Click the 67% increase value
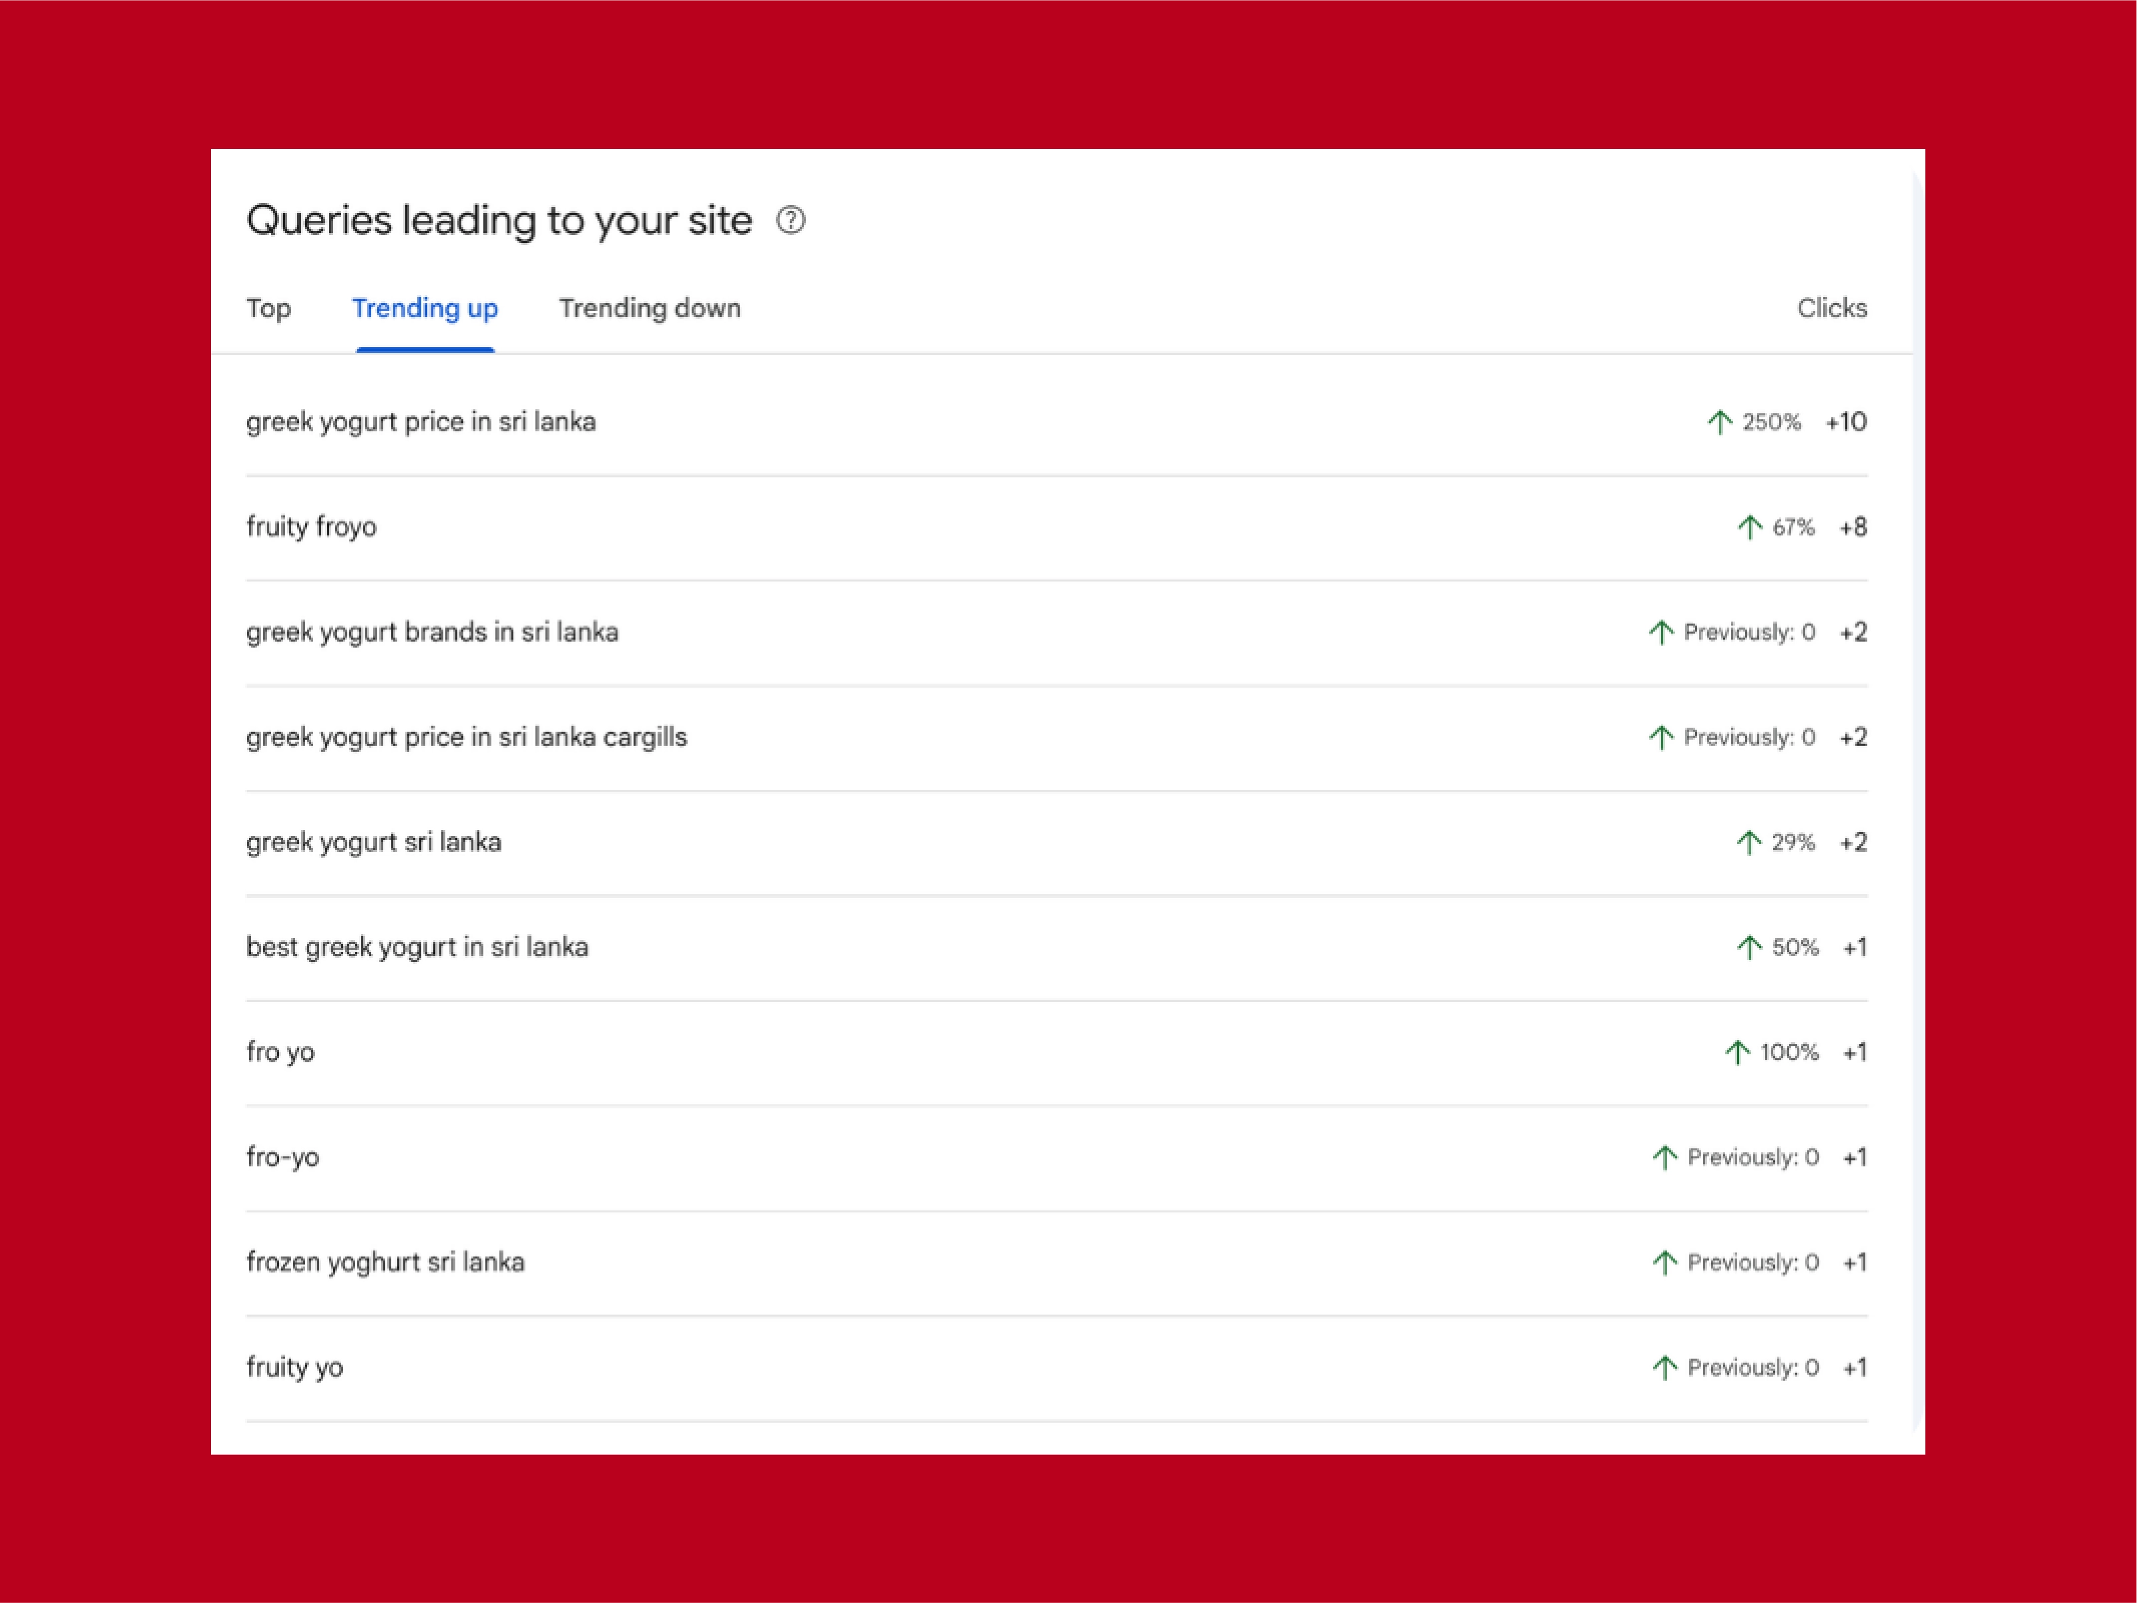This screenshot has height=1603, width=2137. tap(1793, 527)
